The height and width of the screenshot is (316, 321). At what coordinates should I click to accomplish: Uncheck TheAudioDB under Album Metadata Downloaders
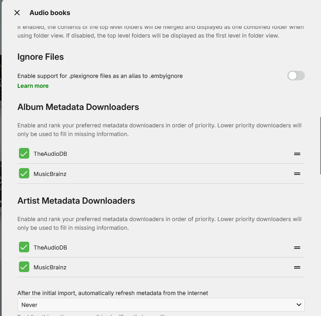tap(24, 153)
